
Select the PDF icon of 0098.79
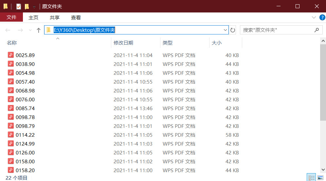[11, 126]
